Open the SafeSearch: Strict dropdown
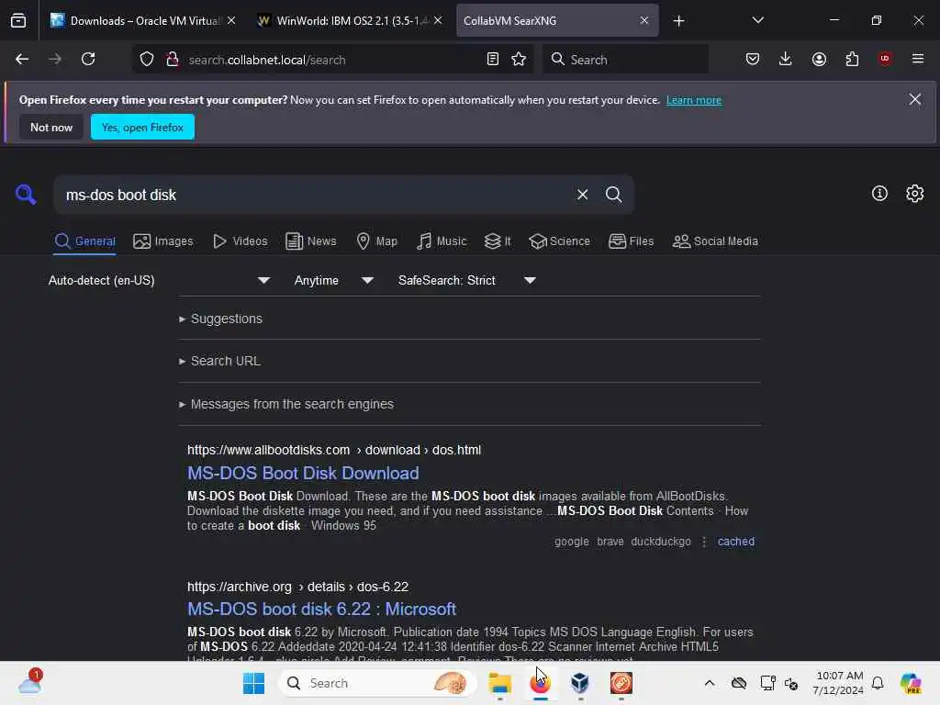The width and height of the screenshot is (940, 705). tap(466, 281)
